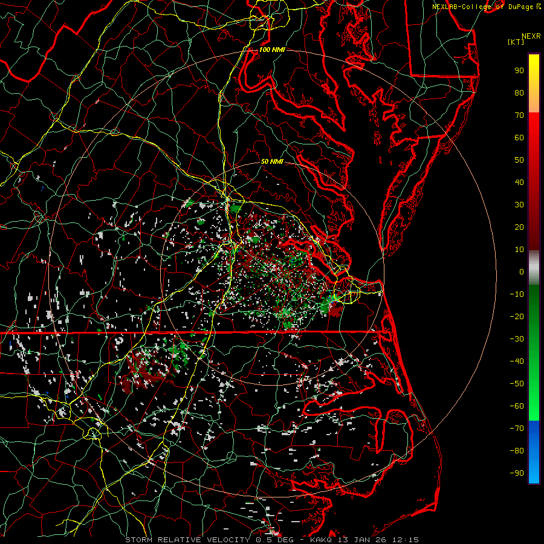
Task: Click the 50 NMI range ring label
Action: (272, 161)
